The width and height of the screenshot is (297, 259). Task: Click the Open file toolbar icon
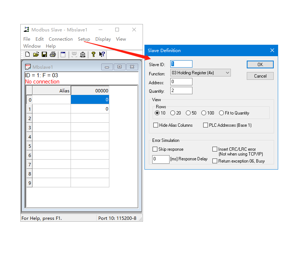coord(36,55)
